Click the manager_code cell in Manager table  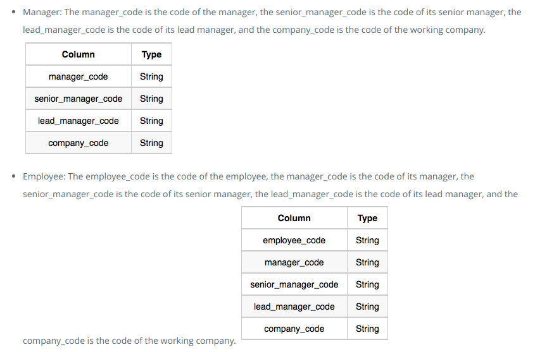pyautogui.click(x=78, y=76)
